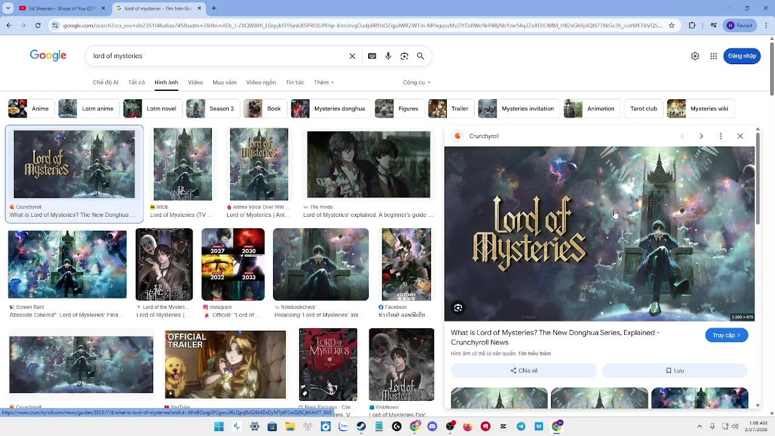Screen dimensions: 775x436
Task: Switch to the Mua sắm tab
Action: pyautogui.click(x=224, y=82)
